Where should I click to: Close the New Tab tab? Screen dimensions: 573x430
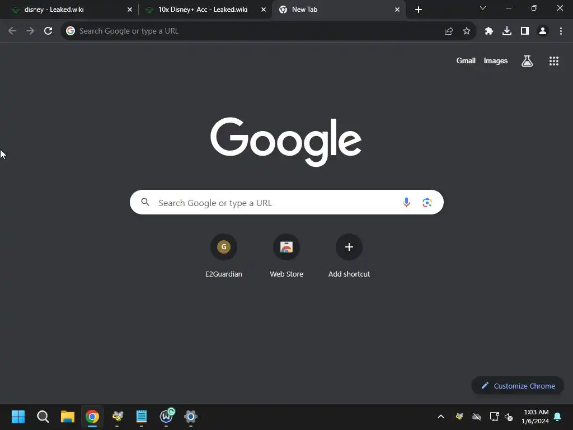397,10
